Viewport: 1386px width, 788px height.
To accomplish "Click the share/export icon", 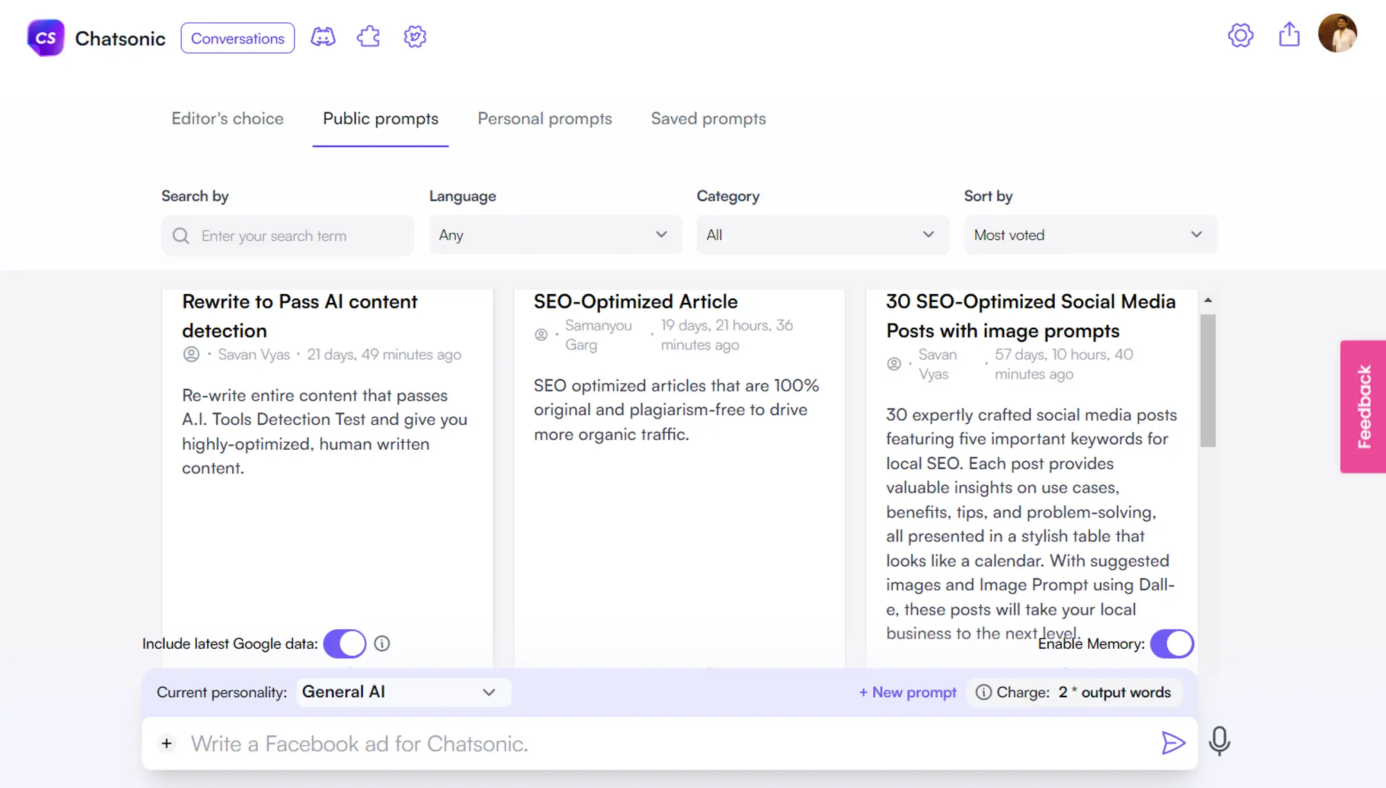I will 1289,35.
